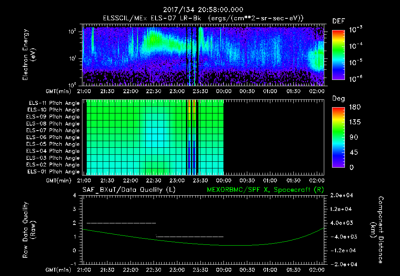The height and width of the screenshot is (276, 400).
Task: Select the Deg colorbar label
Action: tap(339, 99)
